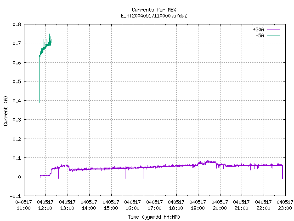The height and width of the screenshot is (221, 294).
Task: Click the 040517 14:00 x-axis tick label
Action: coord(89,205)
